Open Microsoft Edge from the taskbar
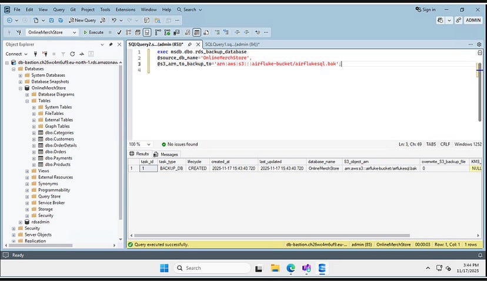The height and width of the screenshot is (281, 487). point(291,268)
